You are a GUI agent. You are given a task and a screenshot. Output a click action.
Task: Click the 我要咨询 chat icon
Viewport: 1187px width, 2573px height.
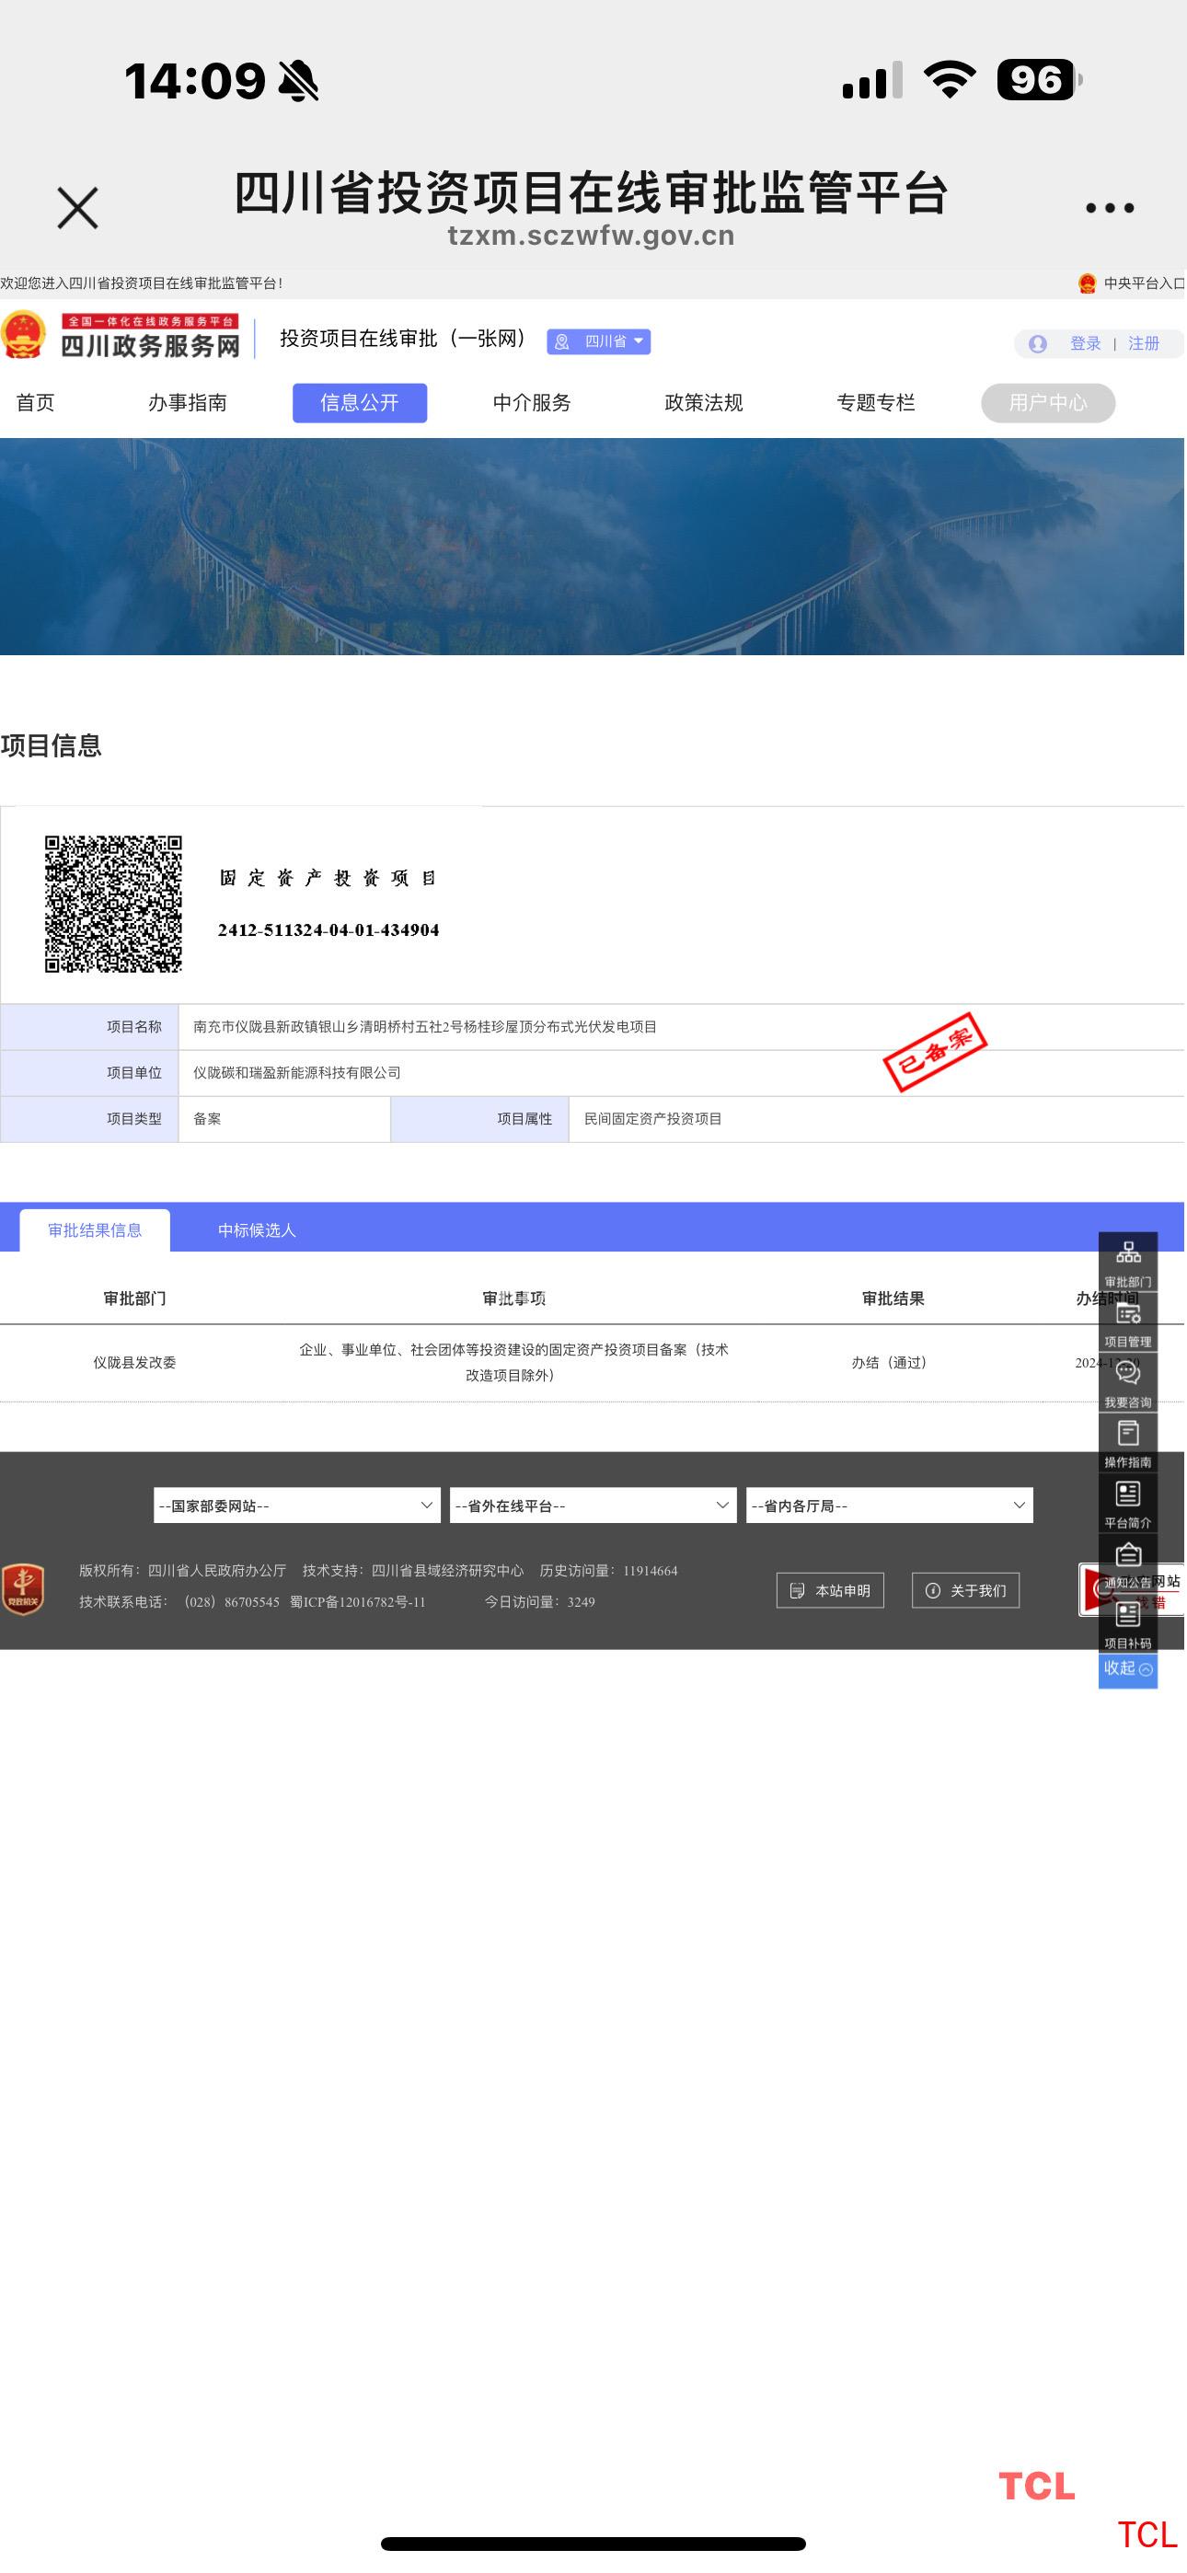click(1127, 1381)
